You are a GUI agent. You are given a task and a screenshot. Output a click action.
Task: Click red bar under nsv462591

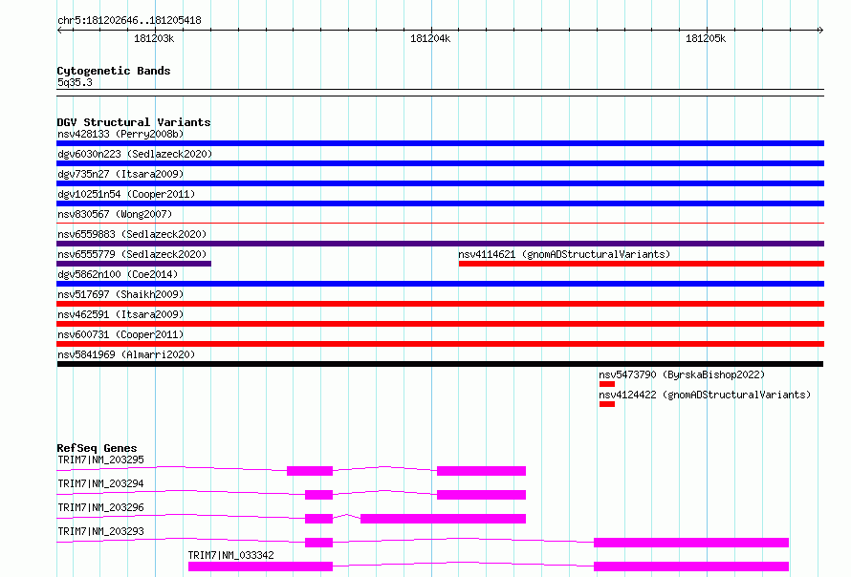(x=440, y=324)
